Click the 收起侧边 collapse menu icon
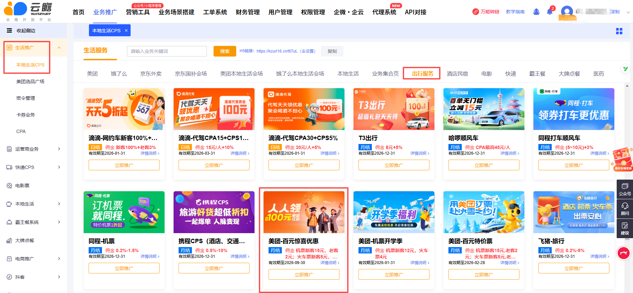633x293 pixels. pyautogui.click(x=9, y=31)
